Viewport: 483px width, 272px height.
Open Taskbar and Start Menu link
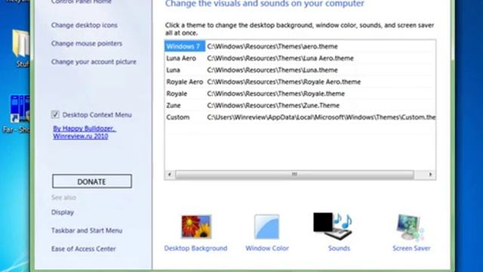87,230
